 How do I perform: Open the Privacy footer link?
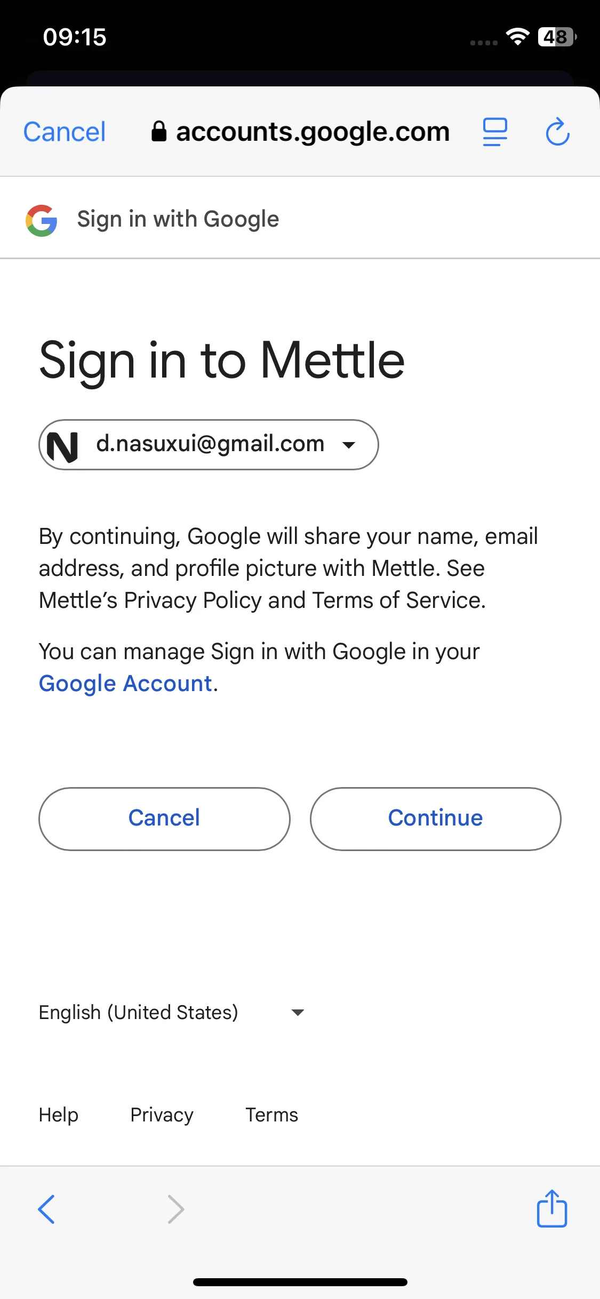(162, 1115)
